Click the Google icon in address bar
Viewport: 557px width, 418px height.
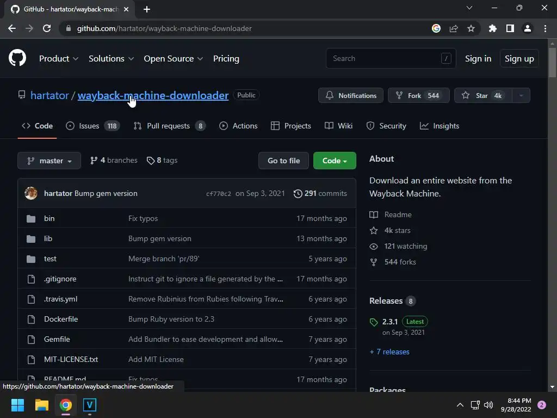coord(436,28)
